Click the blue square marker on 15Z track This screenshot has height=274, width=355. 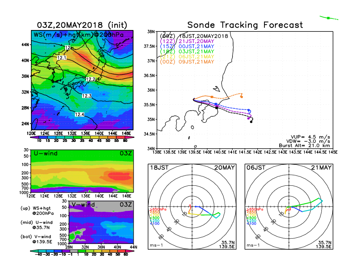216,104
